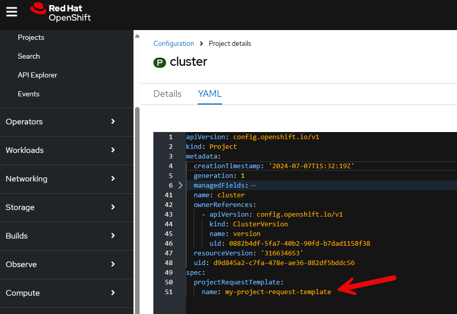Click the projectRequestTemplate key on line 50

pyautogui.click(x=237, y=282)
